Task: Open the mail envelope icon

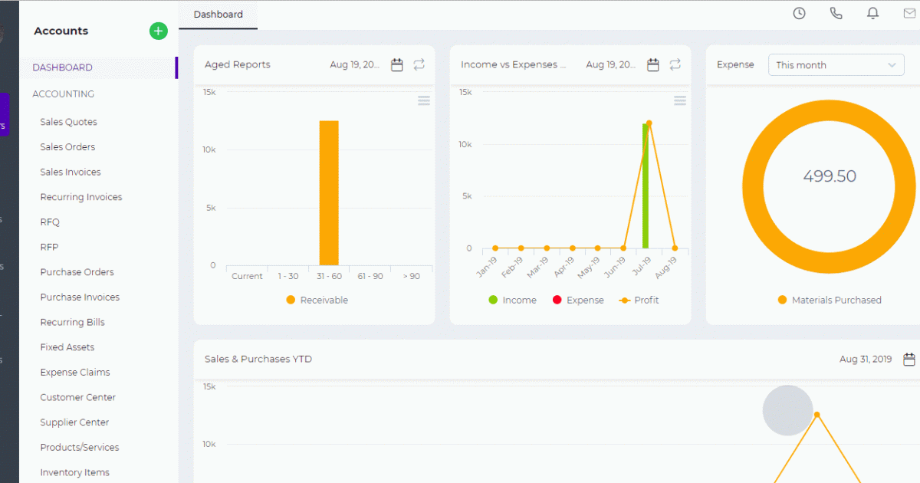Action: point(910,13)
